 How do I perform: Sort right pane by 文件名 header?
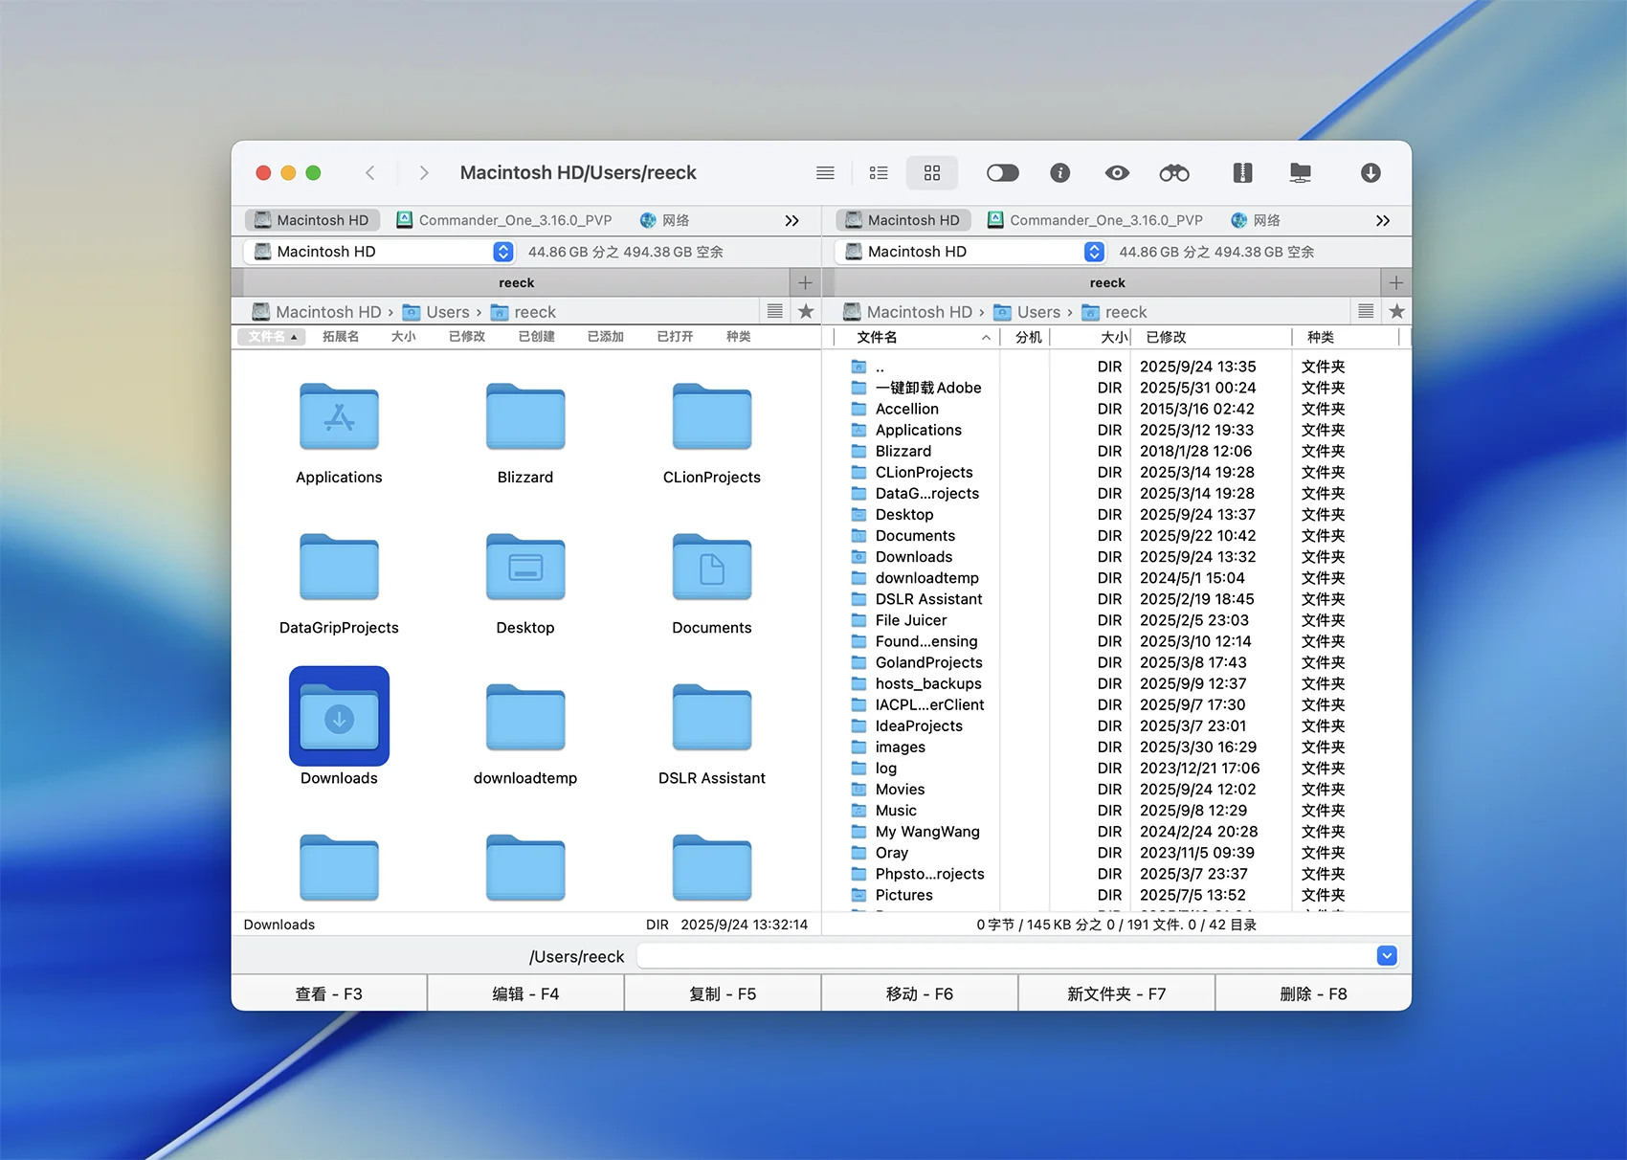tap(917, 338)
